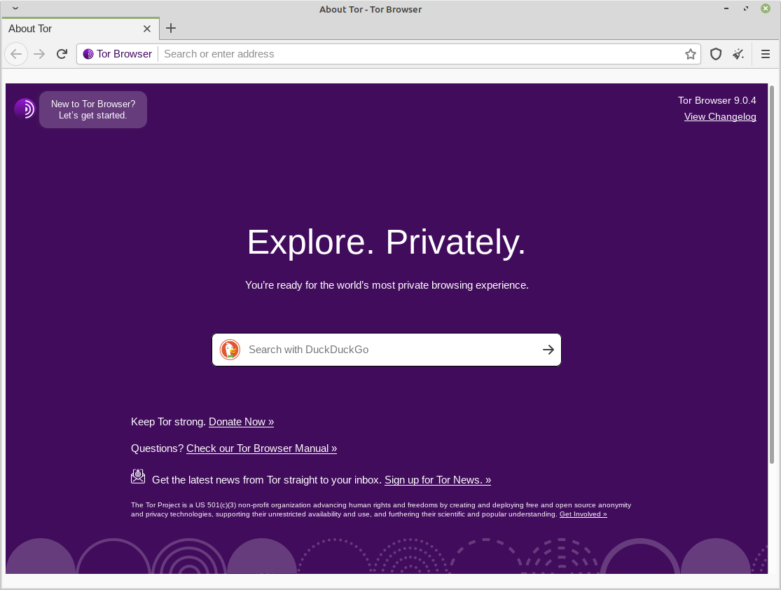Click the newsletter envelope icon
Screen dimensions: 781x590
coord(138,476)
